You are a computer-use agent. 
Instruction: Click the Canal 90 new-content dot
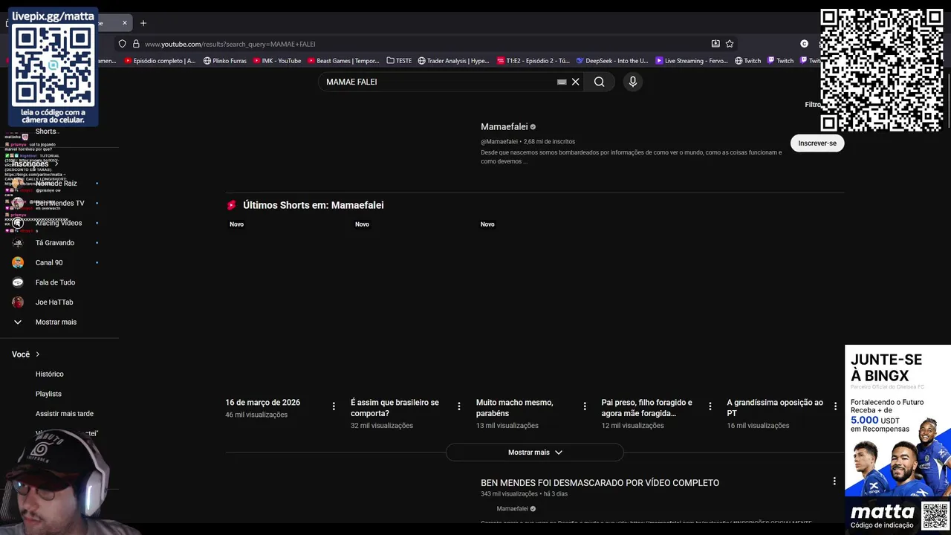97,262
